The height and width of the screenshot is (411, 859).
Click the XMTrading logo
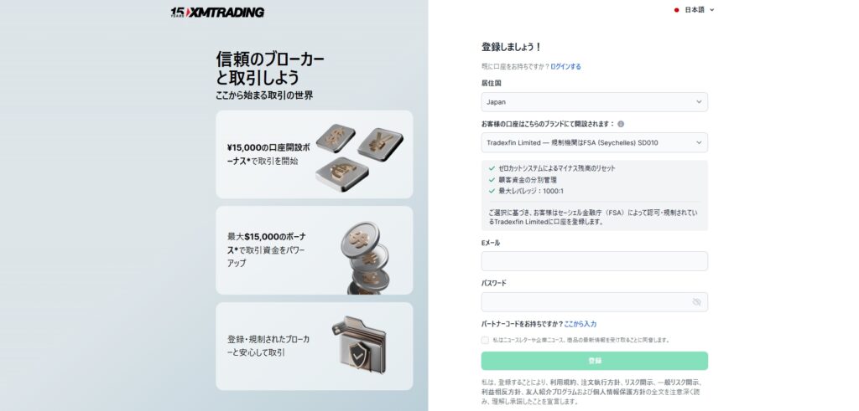(x=217, y=12)
